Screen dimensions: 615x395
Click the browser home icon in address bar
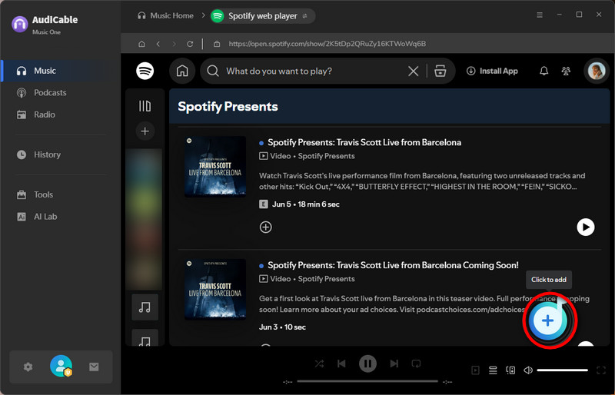point(141,44)
